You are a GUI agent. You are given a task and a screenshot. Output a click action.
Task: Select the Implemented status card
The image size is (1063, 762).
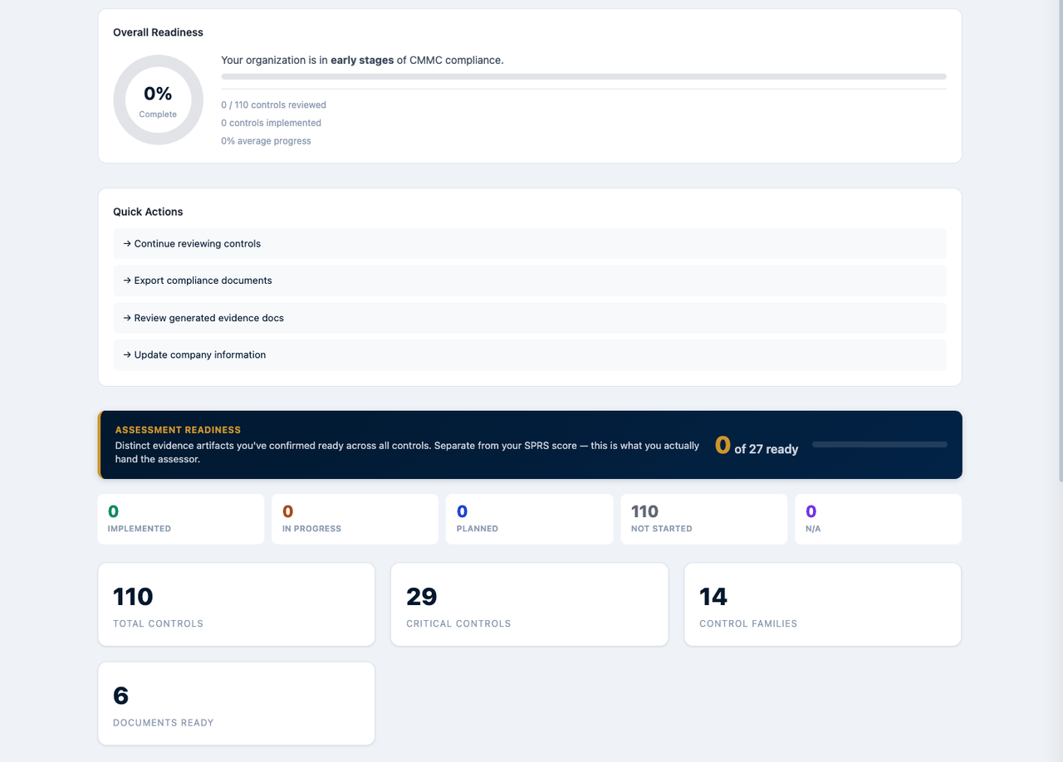(x=181, y=520)
